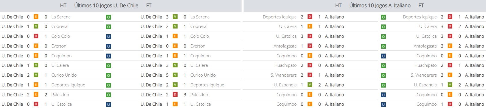Click green O icon in Deportes Iquique A. Italiano row

[x=383, y=17]
